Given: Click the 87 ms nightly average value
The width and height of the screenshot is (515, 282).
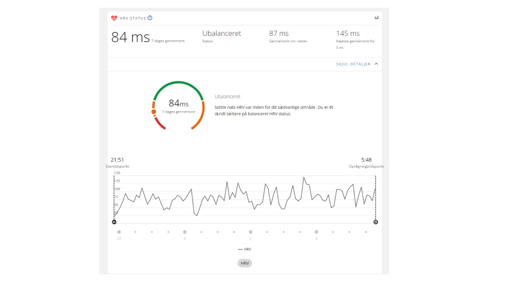Looking at the screenshot, I should [279, 33].
